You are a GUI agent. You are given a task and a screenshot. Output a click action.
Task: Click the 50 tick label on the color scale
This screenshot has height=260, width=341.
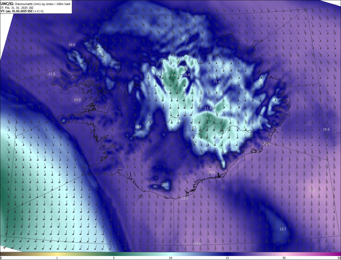coord(339,258)
